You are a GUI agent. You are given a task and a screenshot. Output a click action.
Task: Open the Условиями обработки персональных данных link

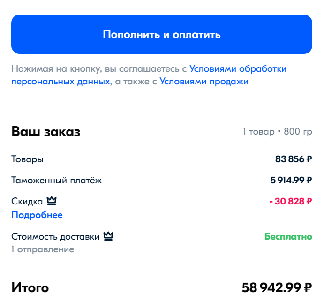coord(238,69)
